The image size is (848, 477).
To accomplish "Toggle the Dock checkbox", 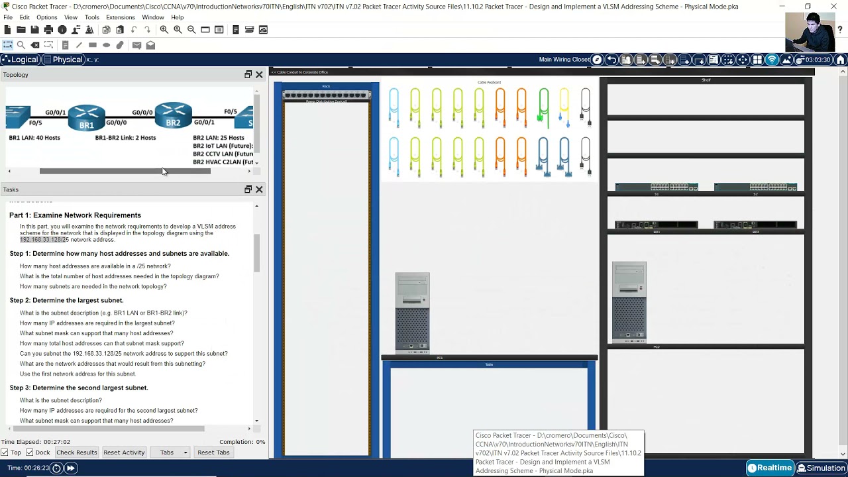I will [29, 452].
